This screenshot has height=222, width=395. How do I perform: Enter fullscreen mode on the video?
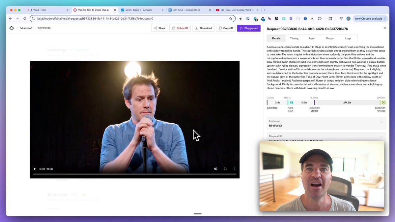pos(225,169)
